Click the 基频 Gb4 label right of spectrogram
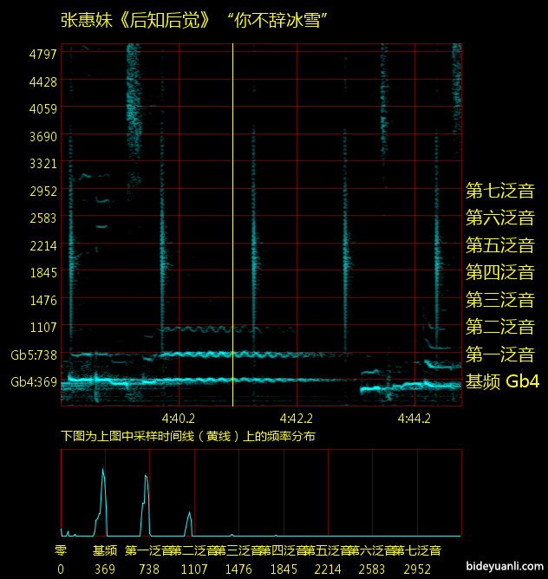Screen dimensions: 548x579 (x=502, y=381)
